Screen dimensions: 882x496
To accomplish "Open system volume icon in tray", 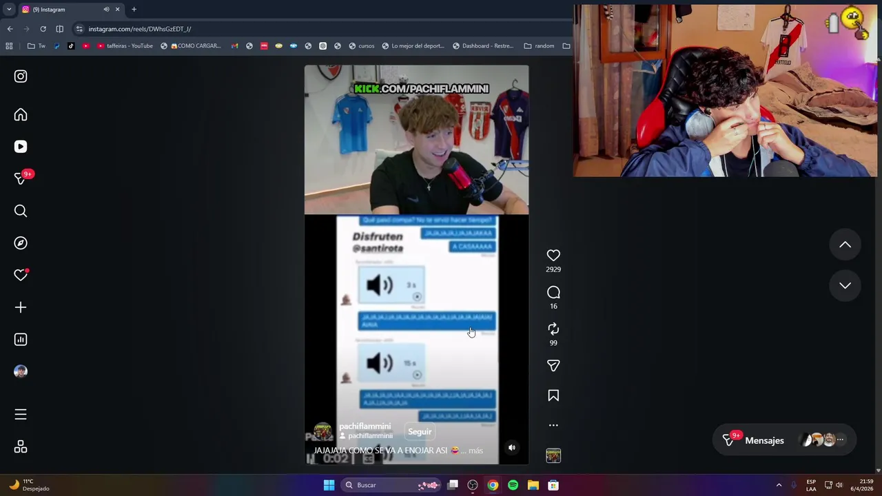I will tap(839, 485).
